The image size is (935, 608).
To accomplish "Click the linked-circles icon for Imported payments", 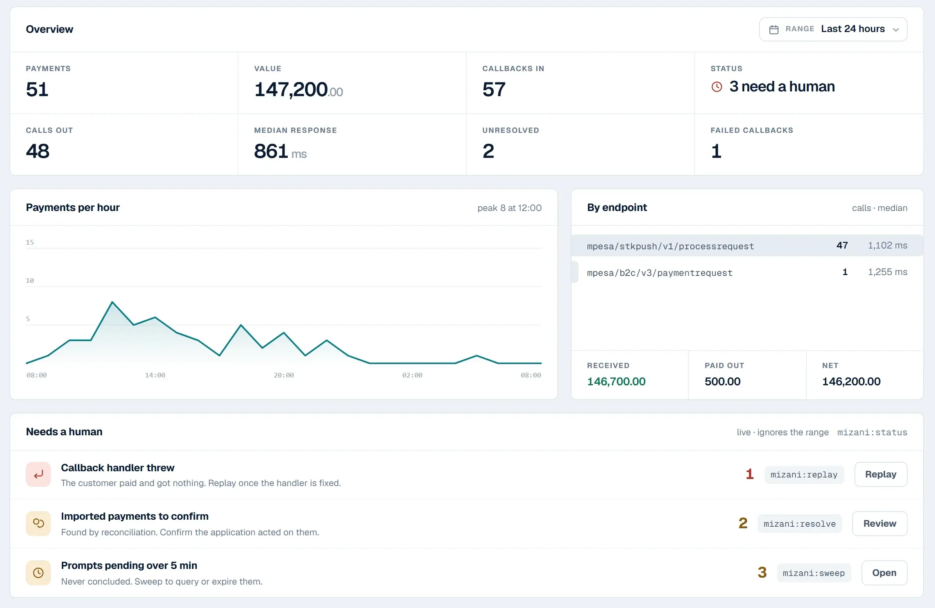I will click(38, 524).
